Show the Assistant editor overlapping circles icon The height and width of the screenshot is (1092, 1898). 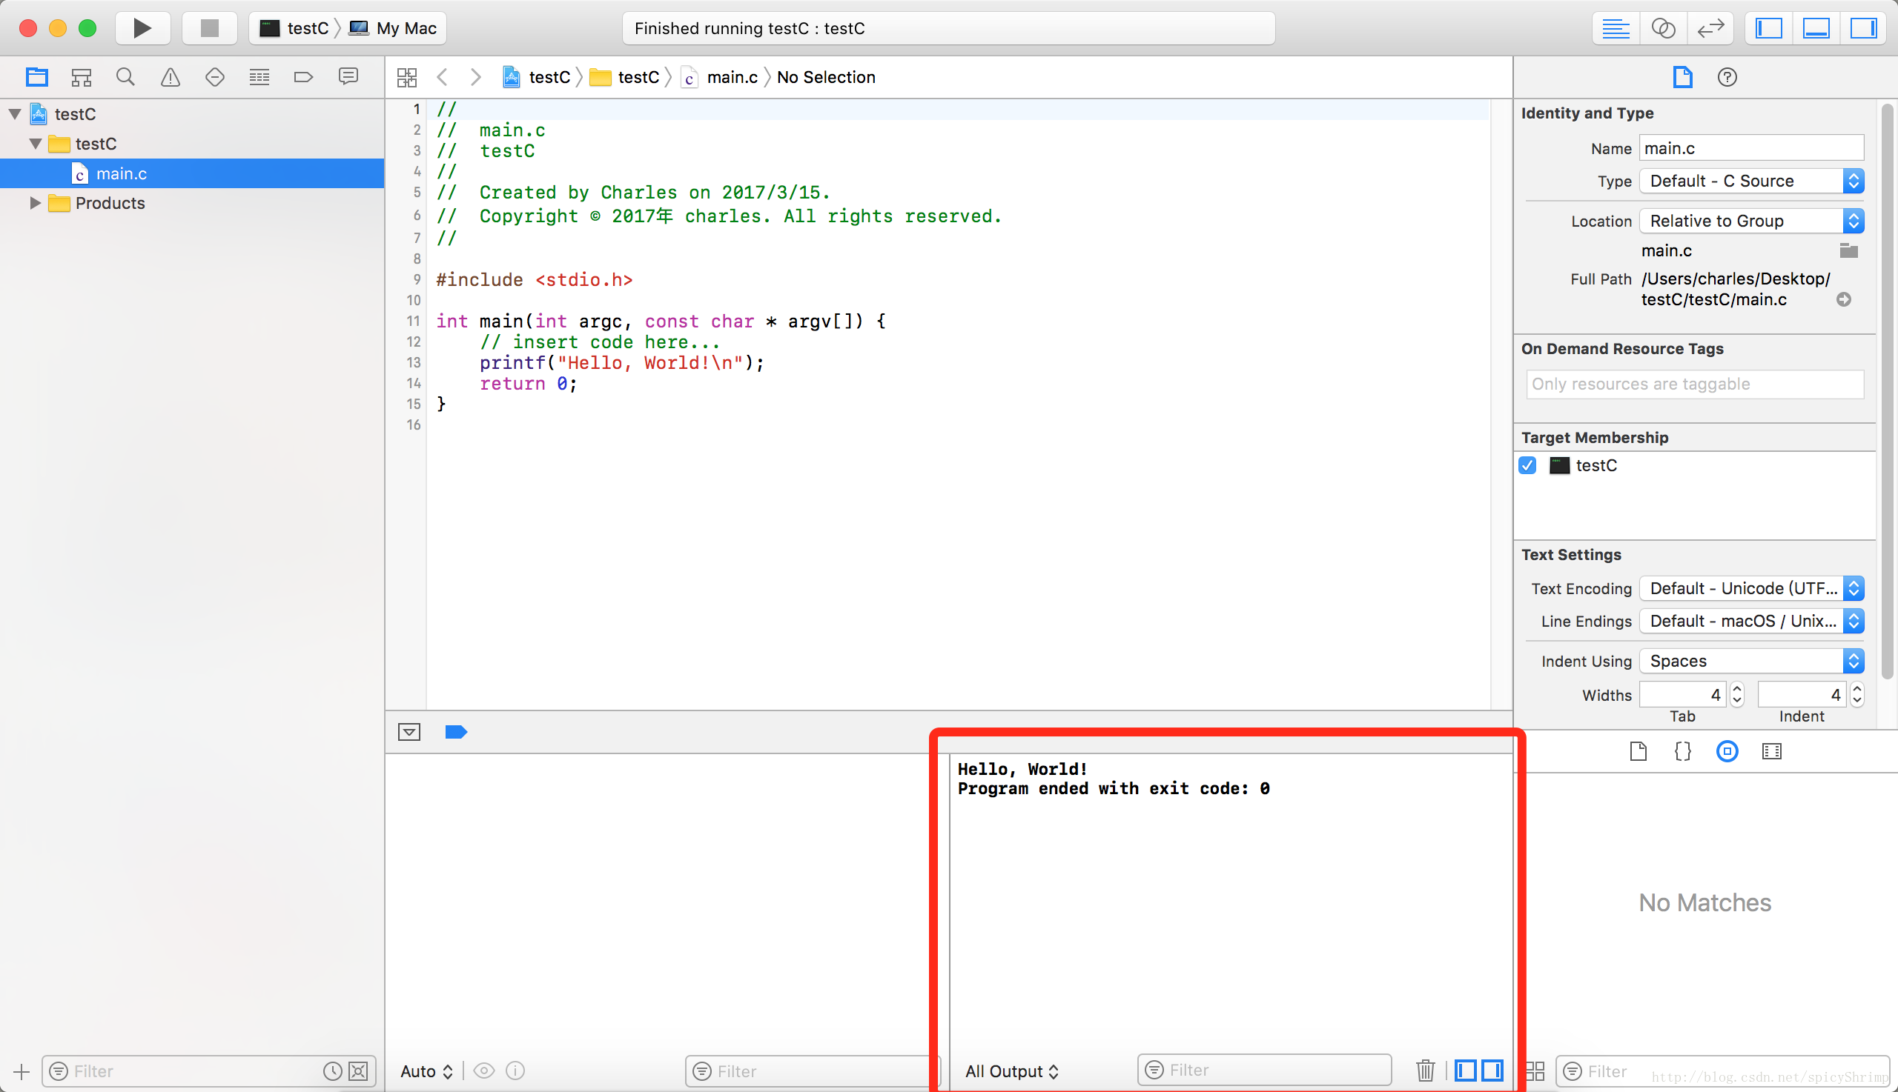pos(1663,28)
